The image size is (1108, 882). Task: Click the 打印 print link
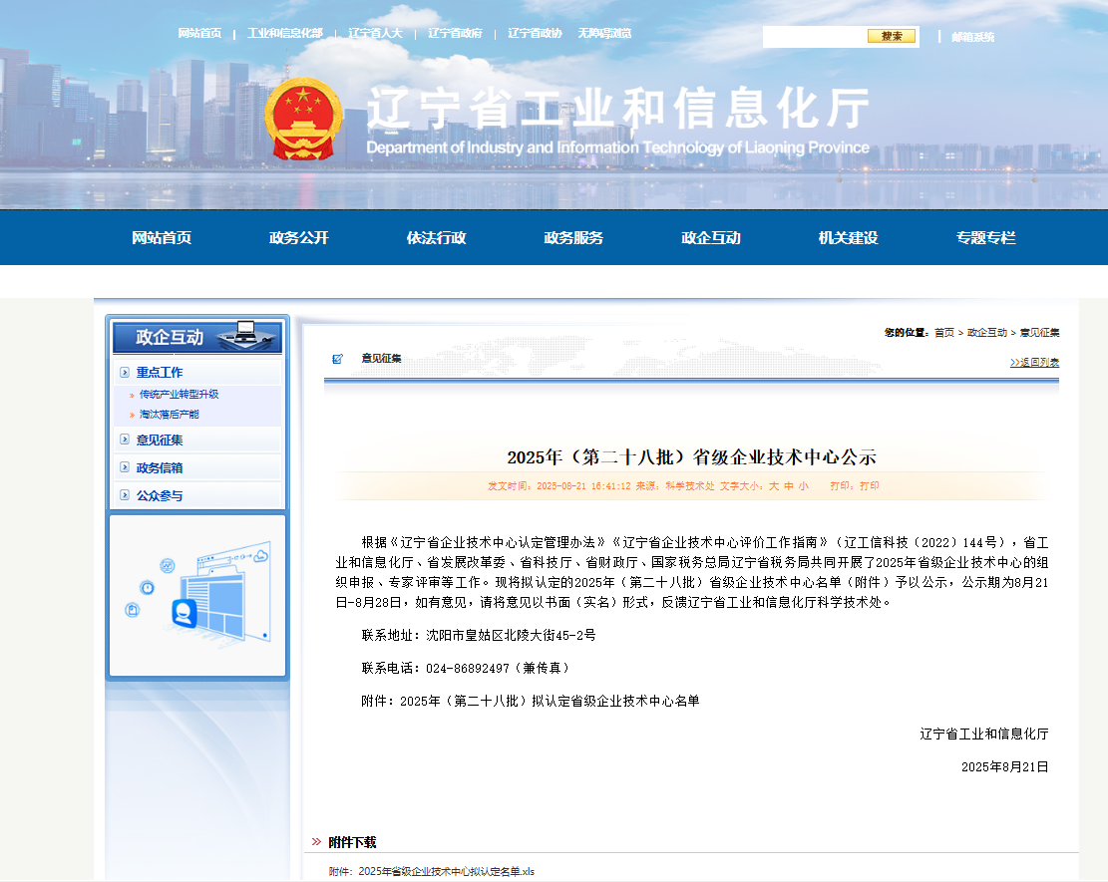[870, 485]
